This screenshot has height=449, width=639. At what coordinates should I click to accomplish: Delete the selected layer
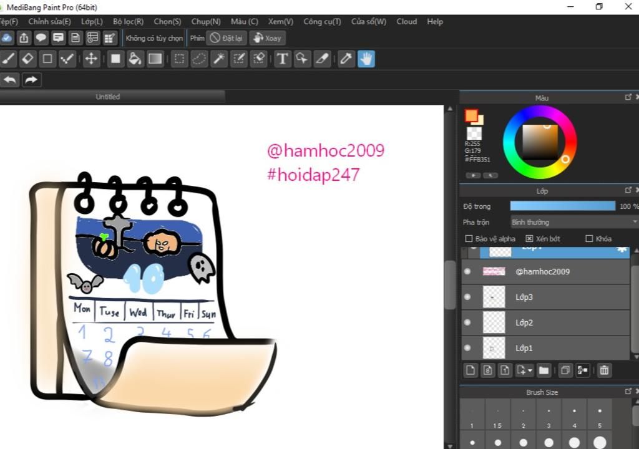(604, 370)
